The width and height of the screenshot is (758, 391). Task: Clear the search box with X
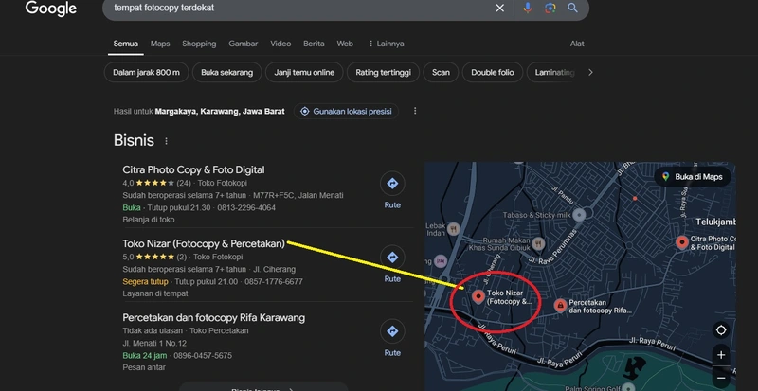pyautogui.click(x=500, y=8)
